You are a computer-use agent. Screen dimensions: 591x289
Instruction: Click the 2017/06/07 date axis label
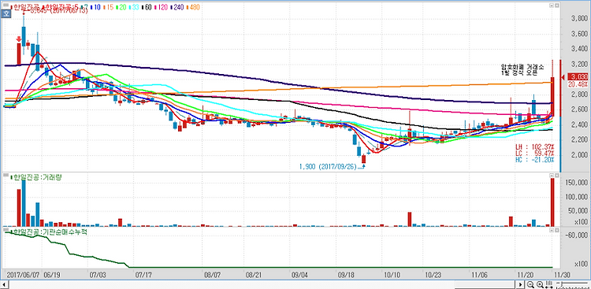click(23, 274)
